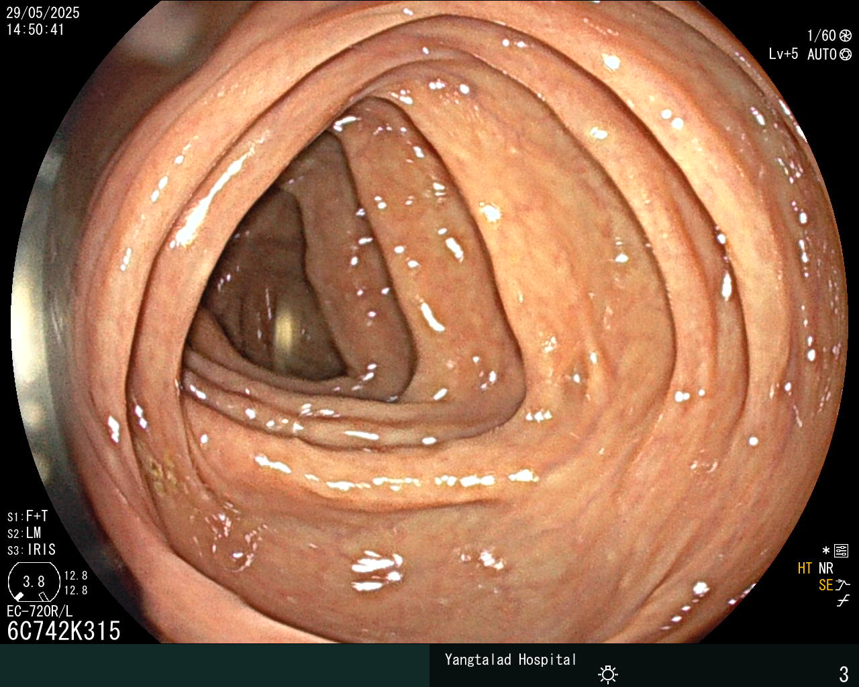Click the time stamp 14:50:41
Image resolution: width=859 pixels, height=687 pixels.
[x=36, y=30]
